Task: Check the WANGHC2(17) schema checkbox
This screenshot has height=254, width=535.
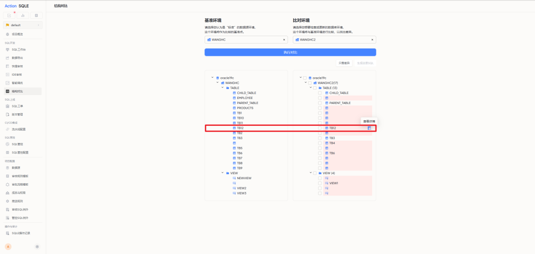Action: coord(310,83)
